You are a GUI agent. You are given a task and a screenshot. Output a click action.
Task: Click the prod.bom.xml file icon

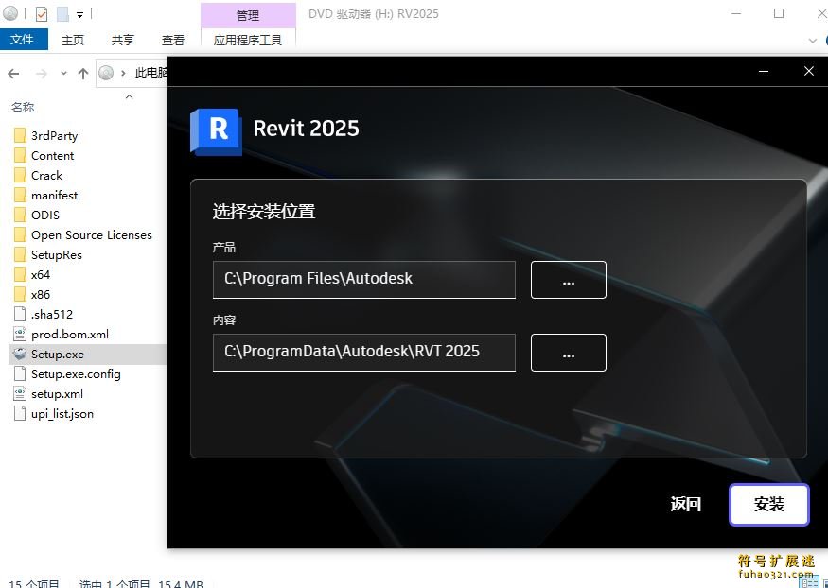[20, 335]
